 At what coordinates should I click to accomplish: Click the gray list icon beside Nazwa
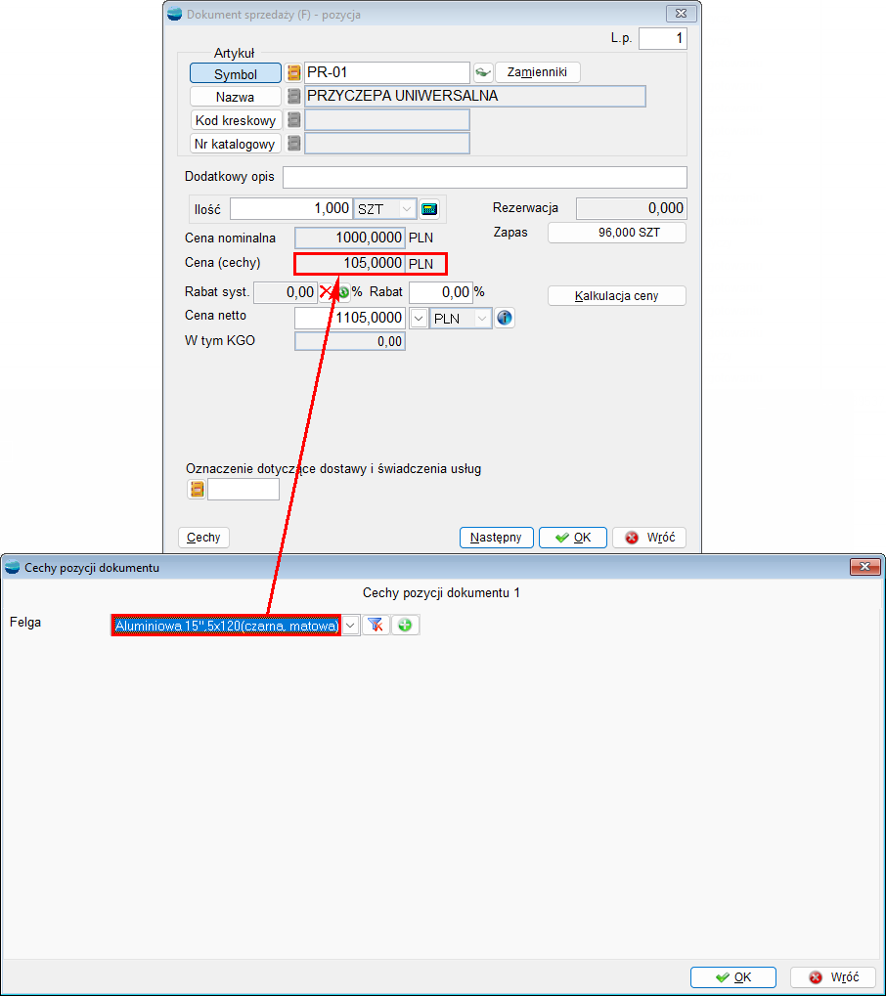(x=293, y=97)
